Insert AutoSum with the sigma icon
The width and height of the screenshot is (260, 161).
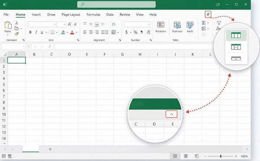[204, 23]
